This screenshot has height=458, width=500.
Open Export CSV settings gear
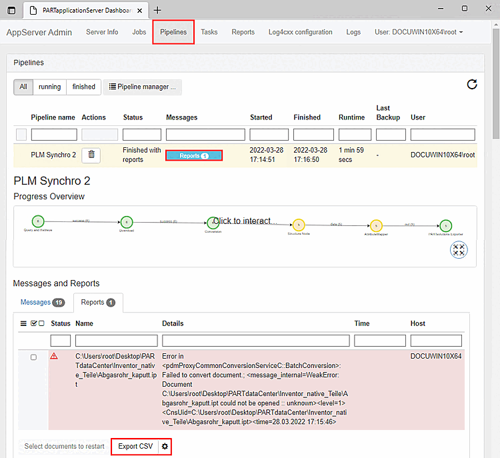click(x=165, y=446)
